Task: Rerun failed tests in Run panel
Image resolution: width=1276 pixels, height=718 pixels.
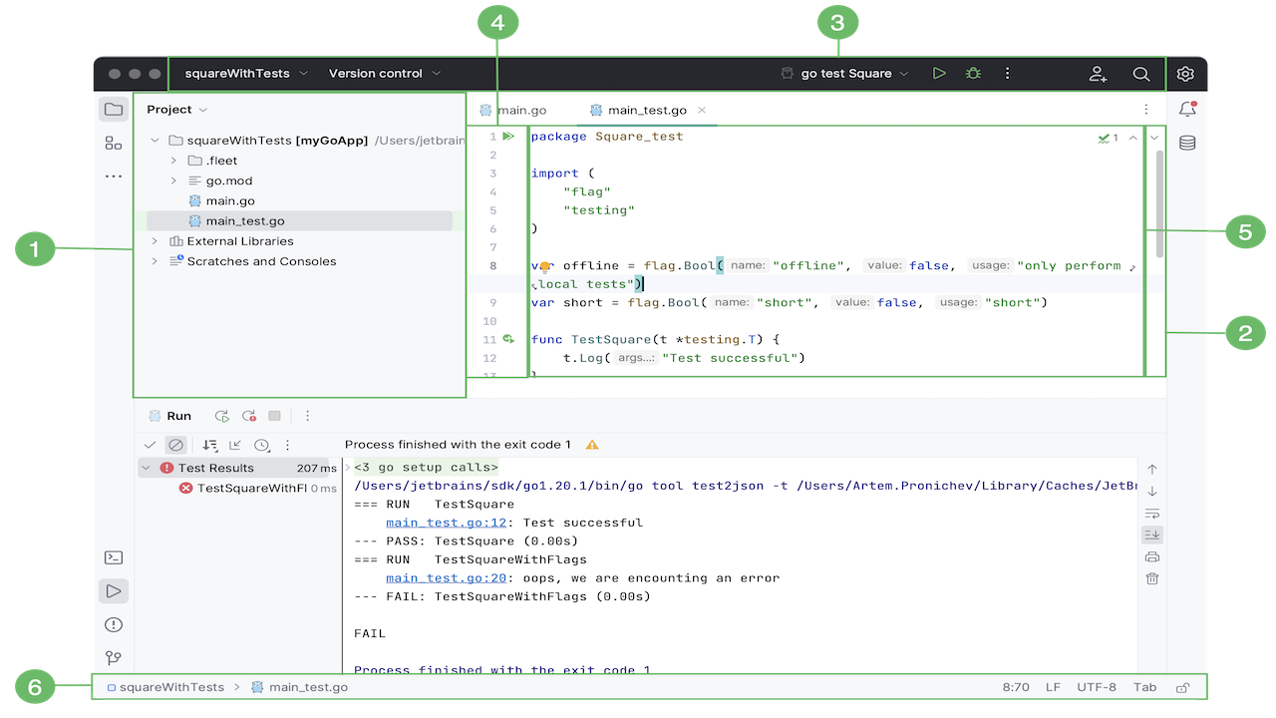Action: click(x=249, y=417)
